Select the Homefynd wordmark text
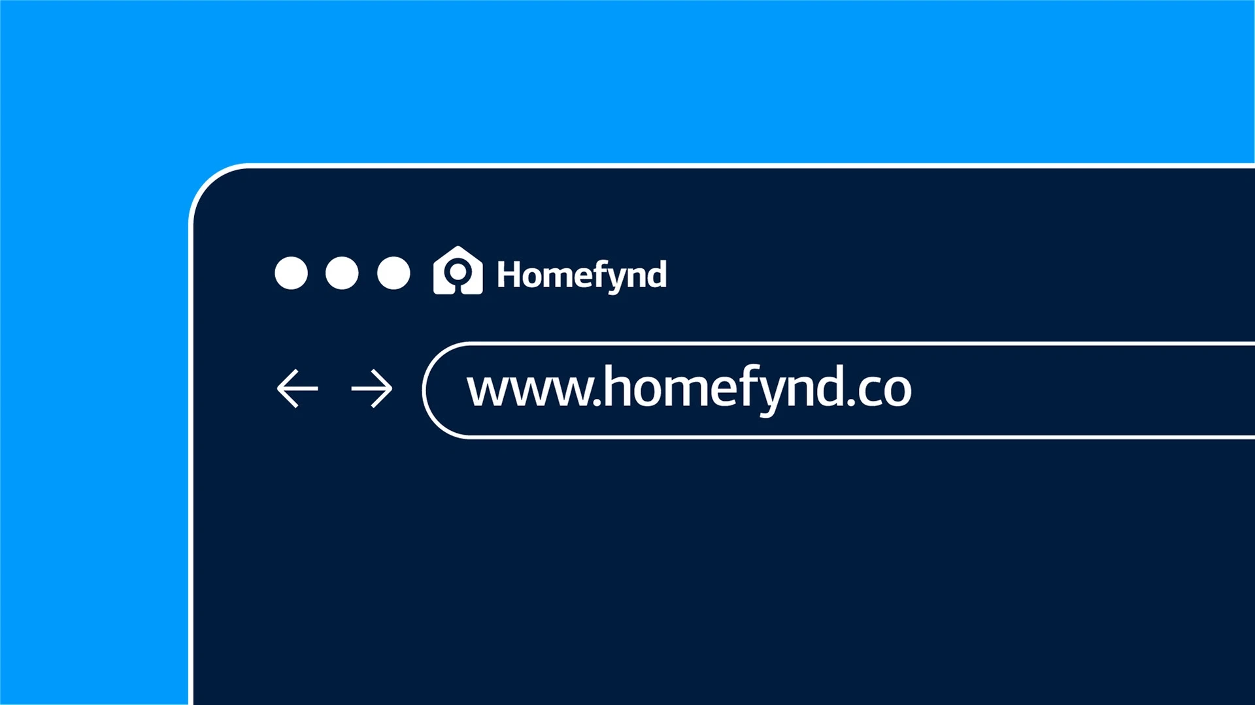This screenshot has height=705, width=1255. [x=582, y=275]
